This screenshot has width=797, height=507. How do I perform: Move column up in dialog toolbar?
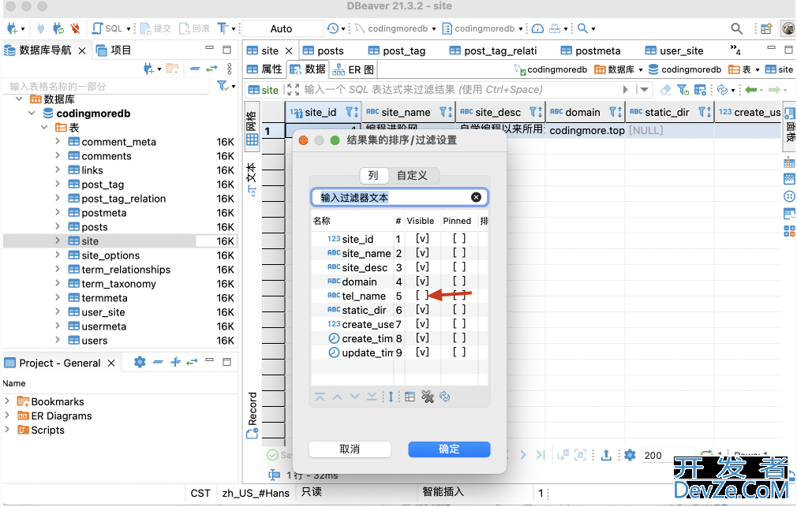coord(337,397)
